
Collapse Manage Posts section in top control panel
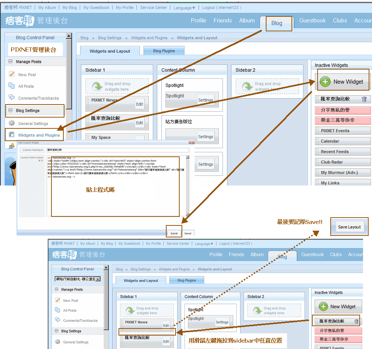click(10, 62)
